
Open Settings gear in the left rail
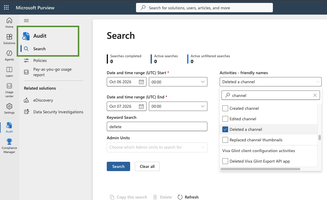(x=9, y=109)
